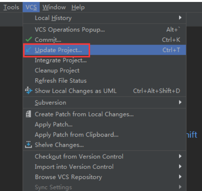This screenshot has height=191, width=202.
Task: Expand Checkout from Version Control arrow
Action: point(180,156)
